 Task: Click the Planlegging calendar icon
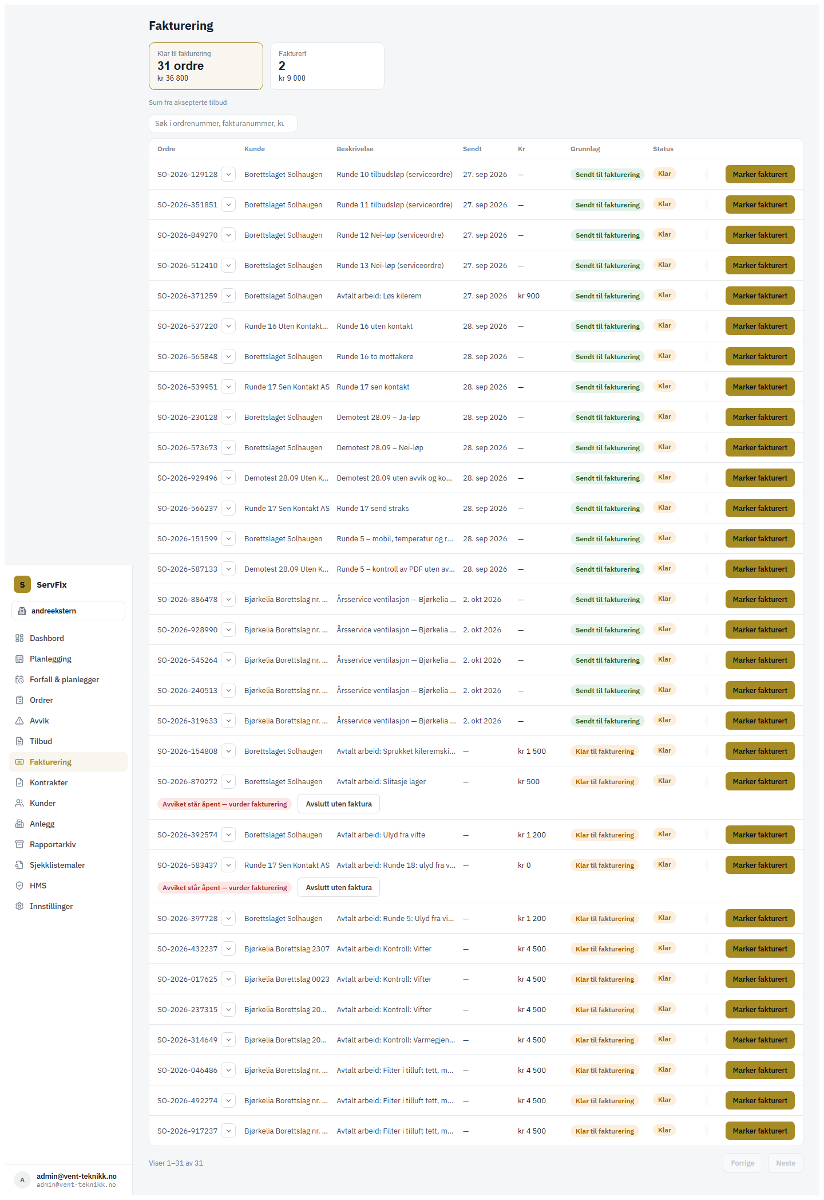(x=19, y=659)
